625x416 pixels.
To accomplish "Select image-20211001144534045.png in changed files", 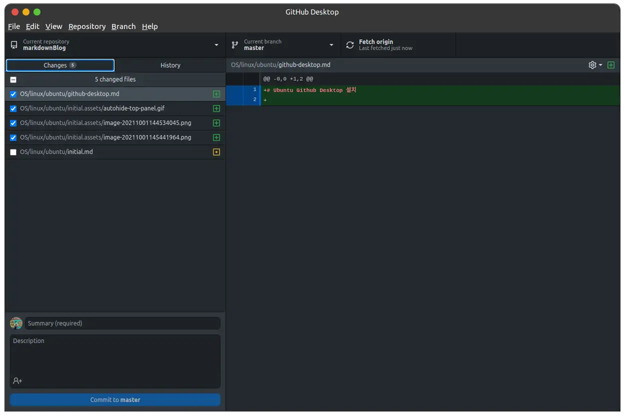I will point(115,123).
